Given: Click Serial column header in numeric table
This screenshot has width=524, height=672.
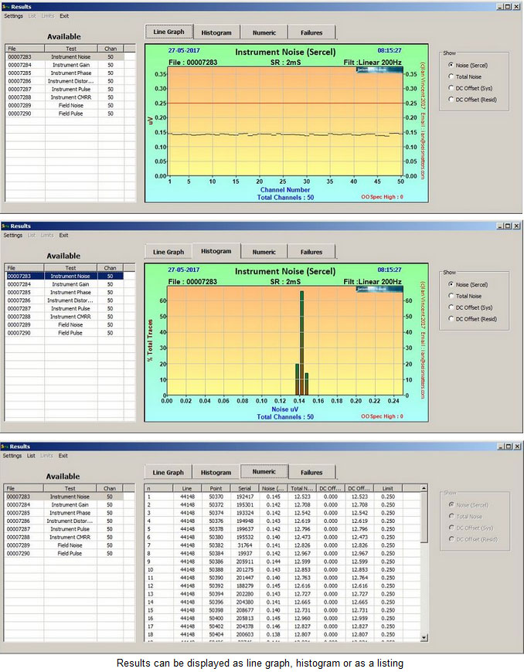Looking at the screenshot, I should [245, 488].
